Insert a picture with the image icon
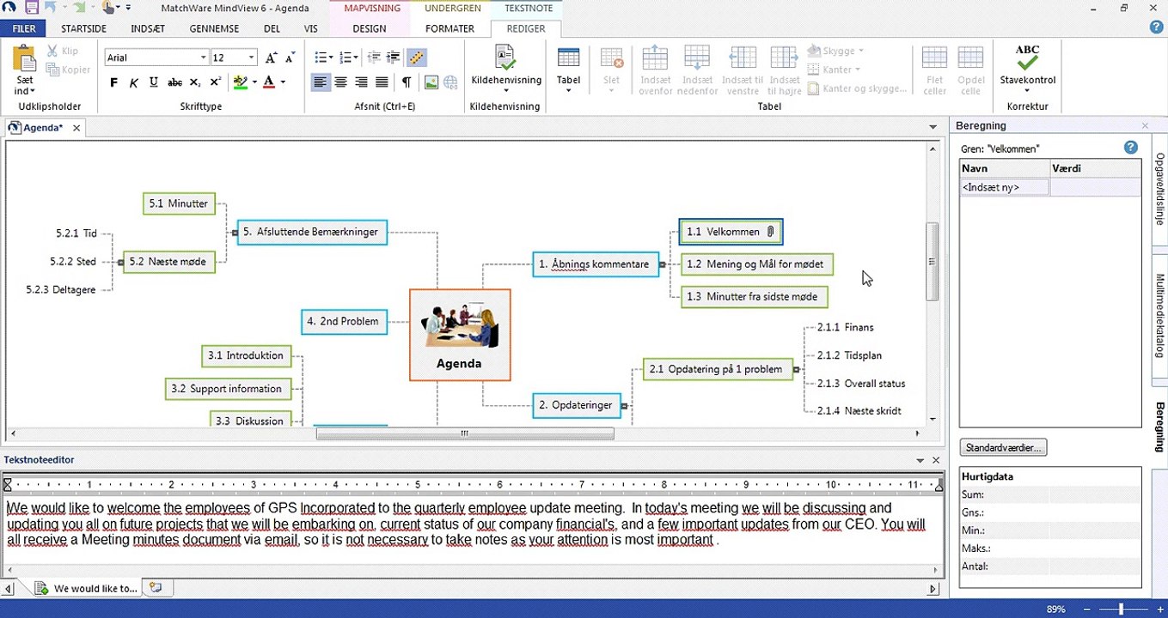1168x618 pixels. coord(431,82)
